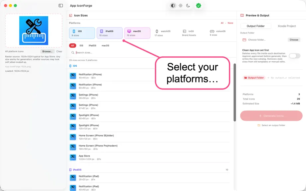Clear the loaded source image
306x191 pixels.
[59, 51]
